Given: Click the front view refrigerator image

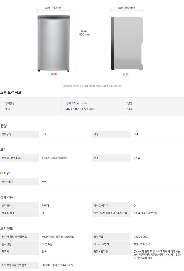Looking at the screenshot, I should point(53,44).
